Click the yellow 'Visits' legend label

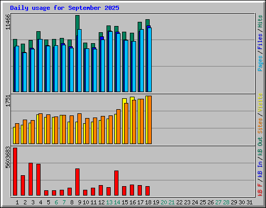point(260,102)
